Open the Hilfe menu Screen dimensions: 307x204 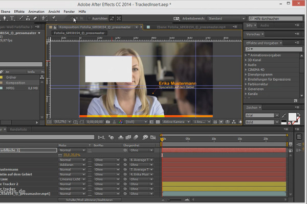tap(82, 12)
